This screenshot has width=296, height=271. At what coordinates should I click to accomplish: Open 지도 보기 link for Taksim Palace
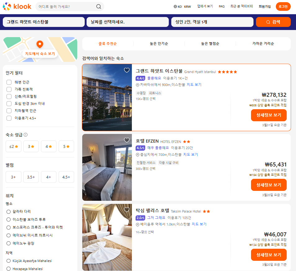click(199, 224)
